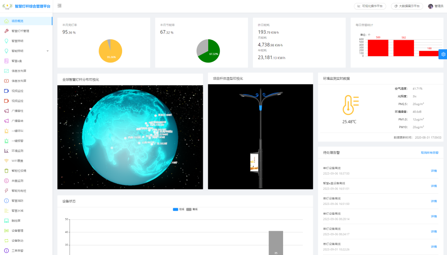
Task: Click the 23,181.13 KW·h yearly value
Action: (272, 58)
